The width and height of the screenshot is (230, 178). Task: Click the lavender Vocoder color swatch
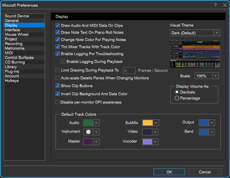pyautogui.click(x=147, y=142)
